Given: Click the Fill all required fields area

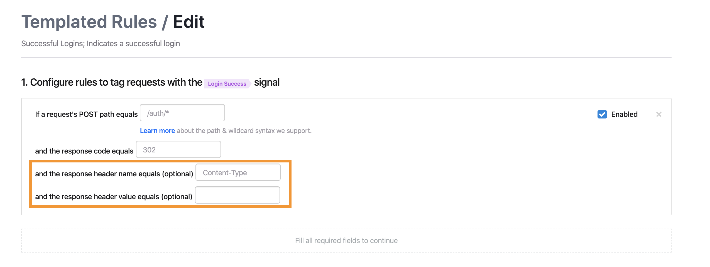Looking at the screenshot, I should 346,240.
